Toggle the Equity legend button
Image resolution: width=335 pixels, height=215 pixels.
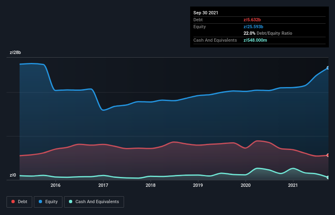coord(48,202)
